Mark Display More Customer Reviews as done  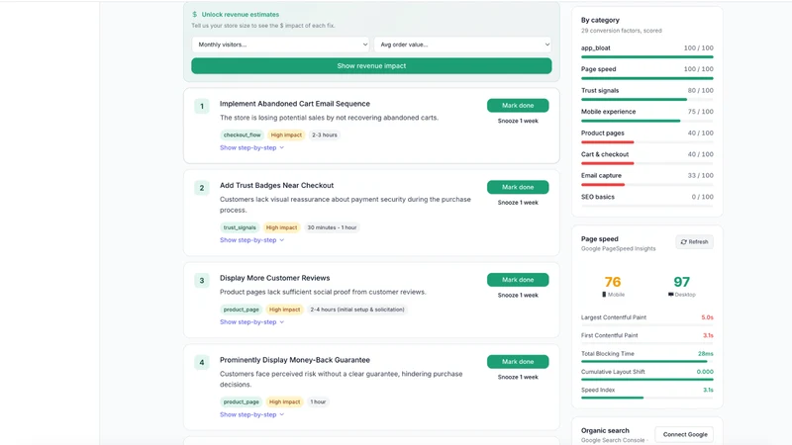tap(518, 280)
